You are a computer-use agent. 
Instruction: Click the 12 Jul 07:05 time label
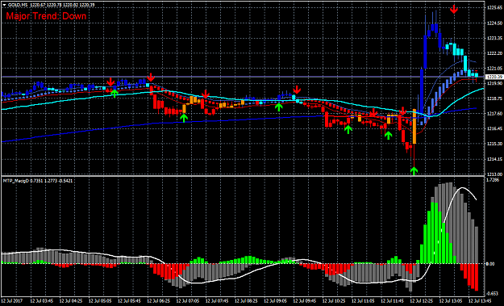click(188, 301)
